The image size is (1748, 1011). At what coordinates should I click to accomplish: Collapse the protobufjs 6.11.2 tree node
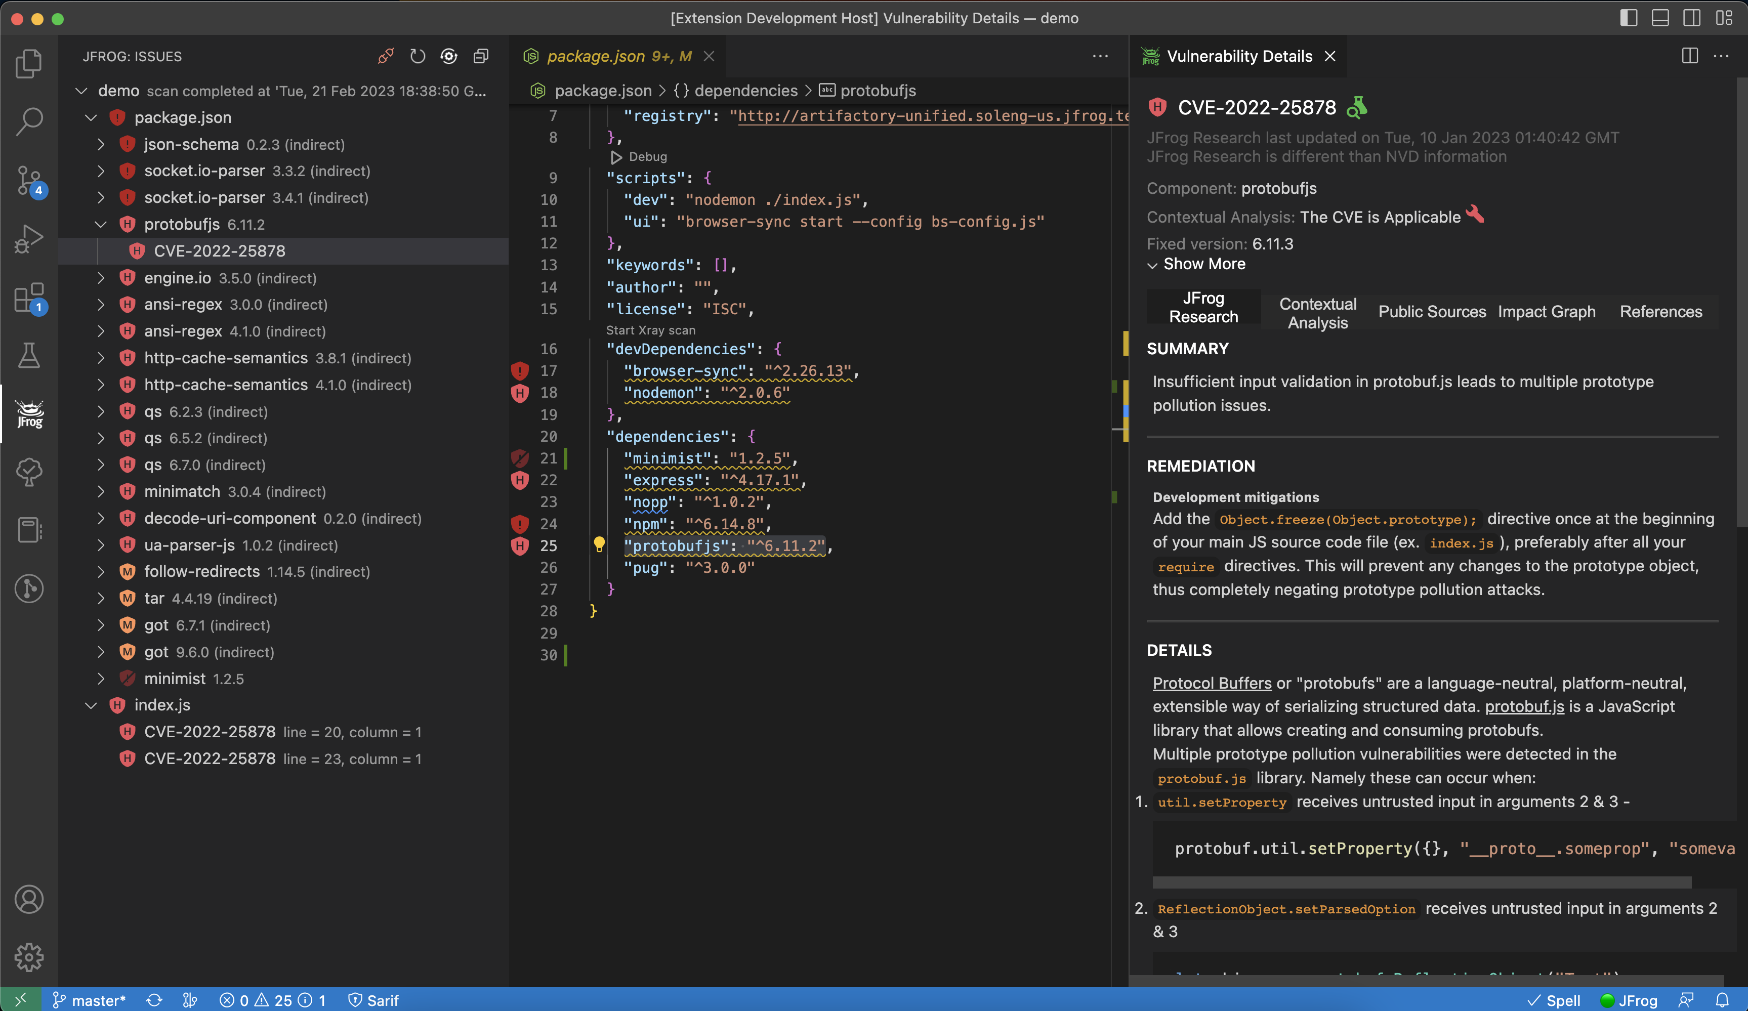tap(101, 224)
